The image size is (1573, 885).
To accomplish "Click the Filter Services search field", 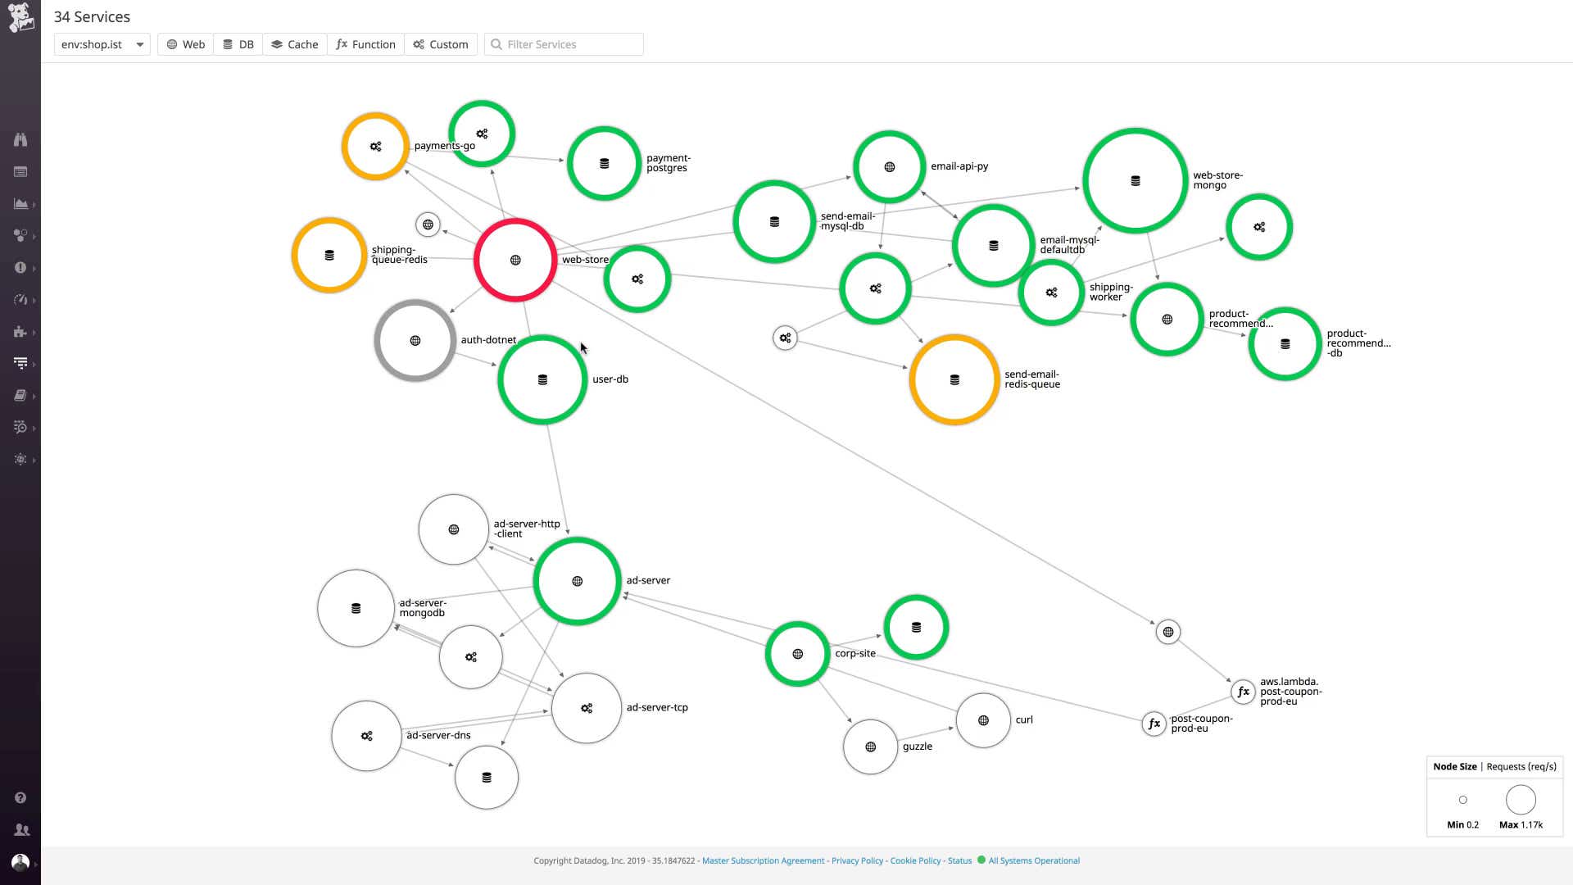I will [564, 44].
